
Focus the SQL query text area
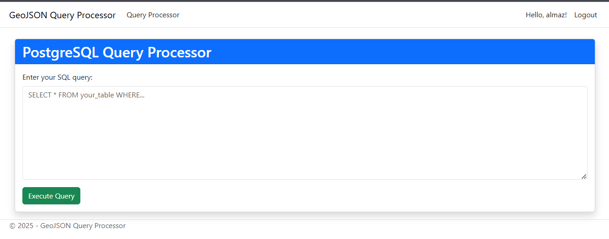pyautogui.click(x=304, y=137)
